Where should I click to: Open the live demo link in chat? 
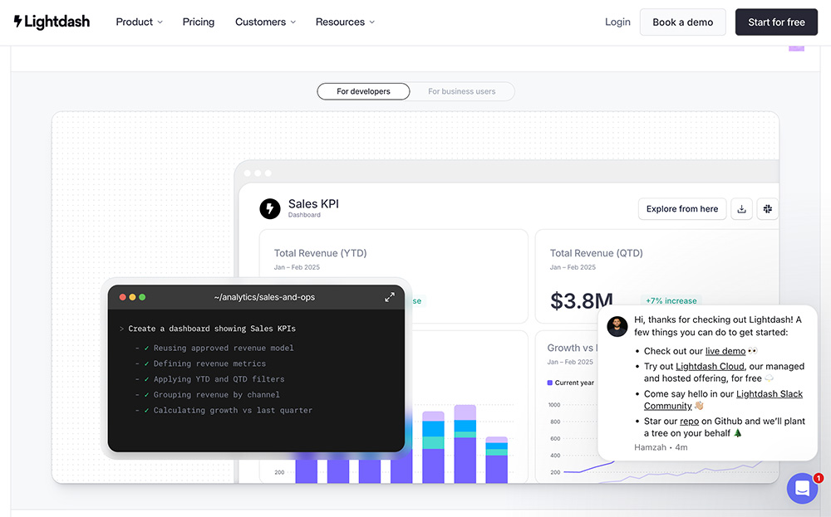[725, 351]
